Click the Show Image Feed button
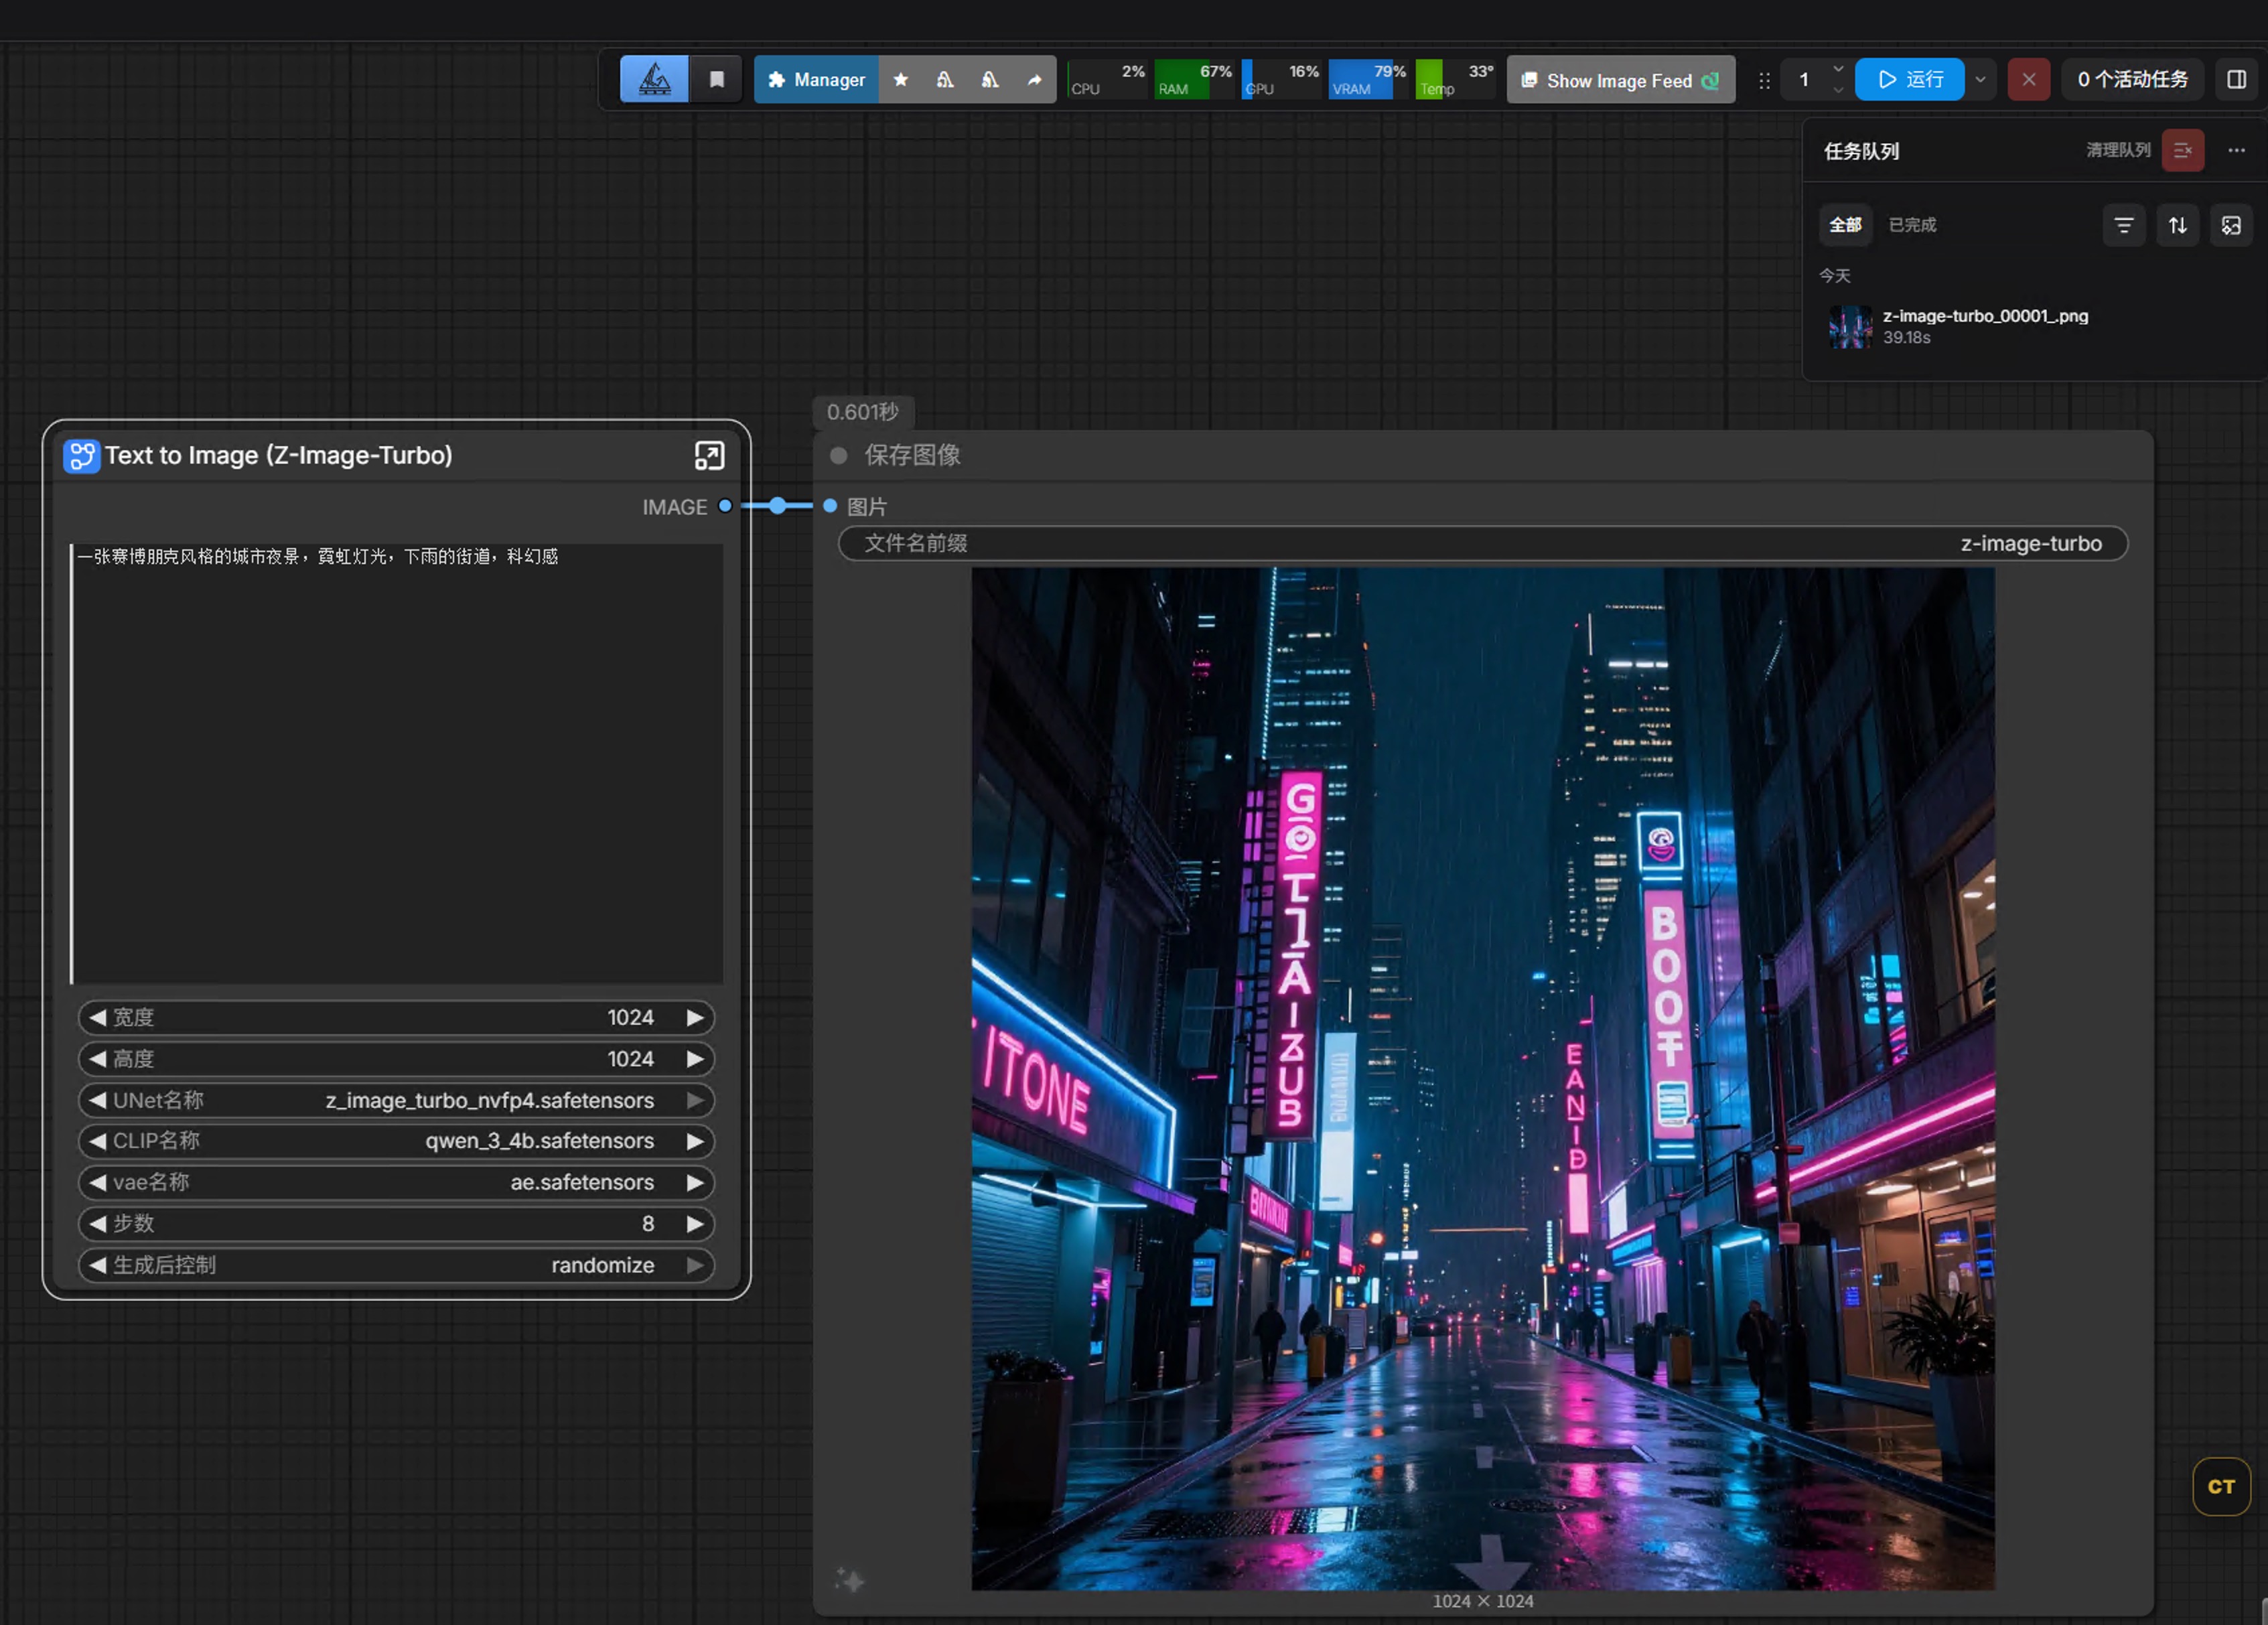Viewport: 2268px width, 1625px height. (1620, 80)
